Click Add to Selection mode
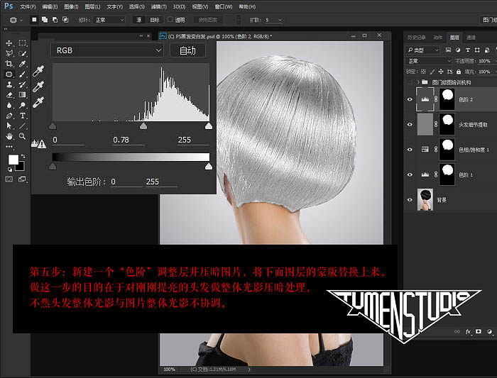 [45, 20]
